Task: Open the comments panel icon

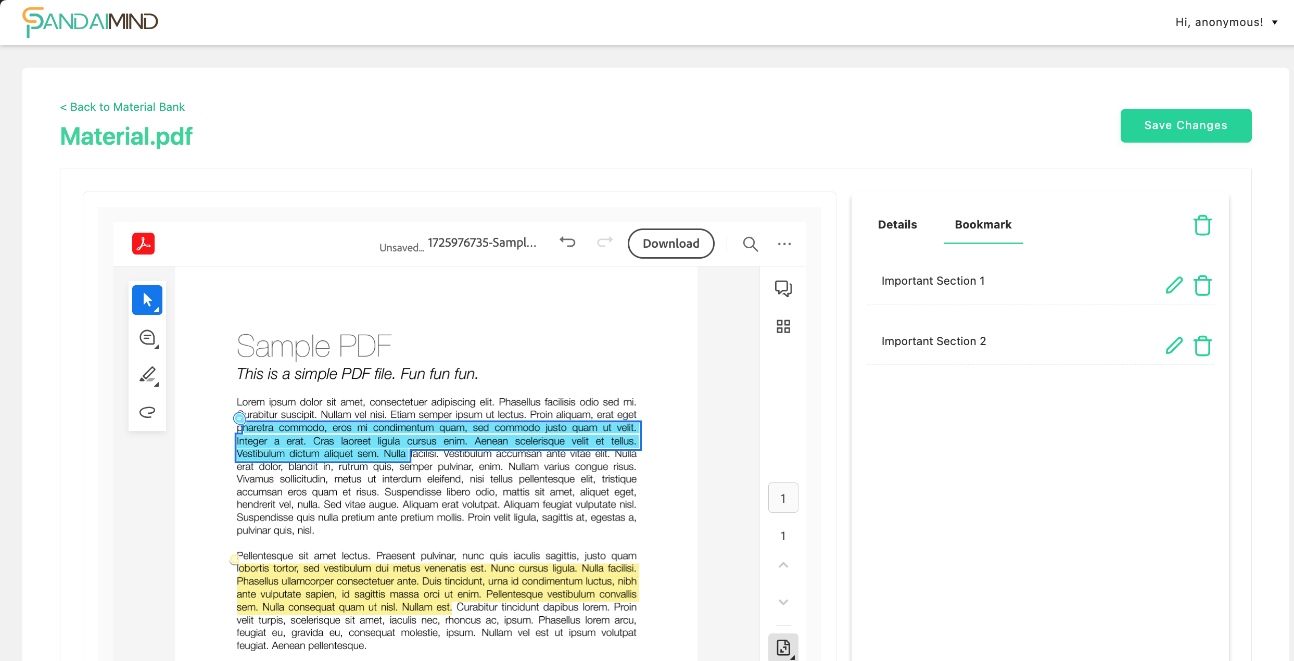Action: [783, 288]
